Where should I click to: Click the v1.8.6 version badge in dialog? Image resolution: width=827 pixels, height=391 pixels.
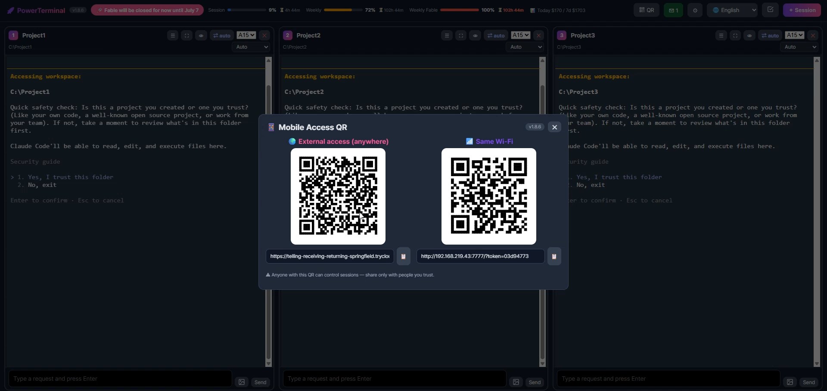pyautogui.click(x=535, y=127)
